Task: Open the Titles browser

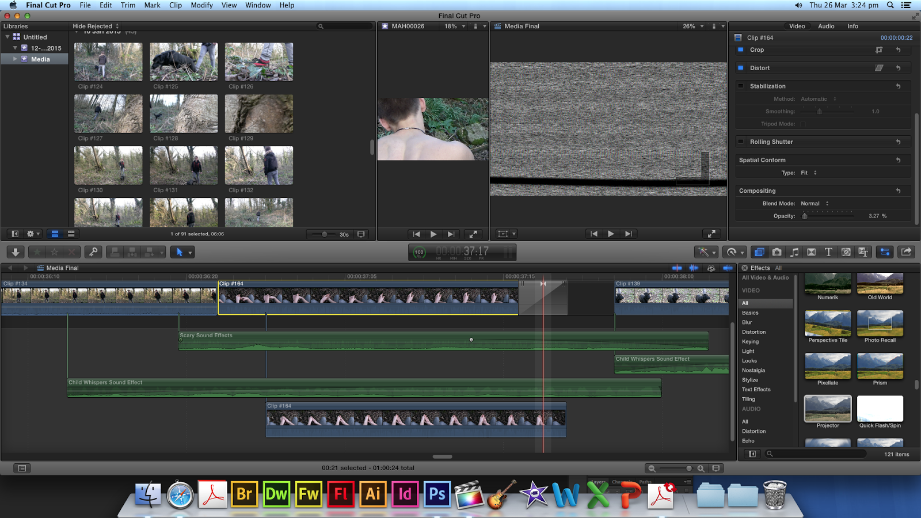Action: [x=829, y=252]
